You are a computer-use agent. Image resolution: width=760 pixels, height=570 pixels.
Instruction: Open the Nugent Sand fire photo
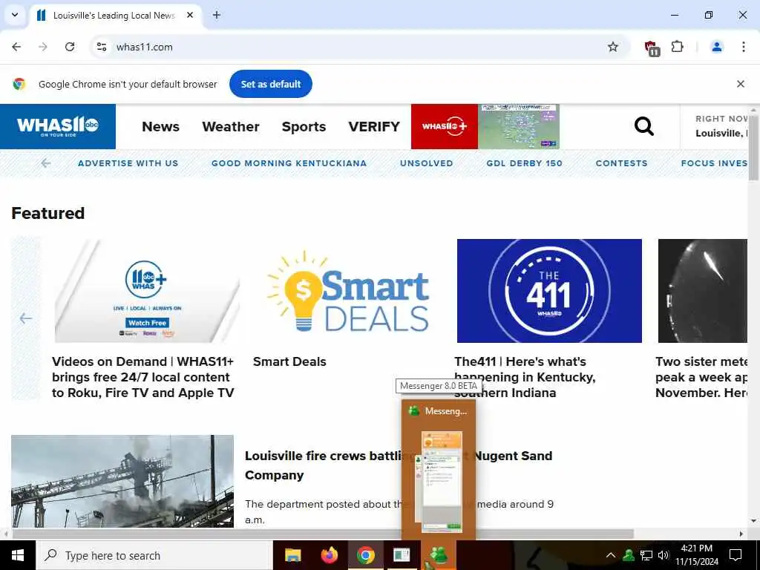pyautogui.click(x=122, y=481)
